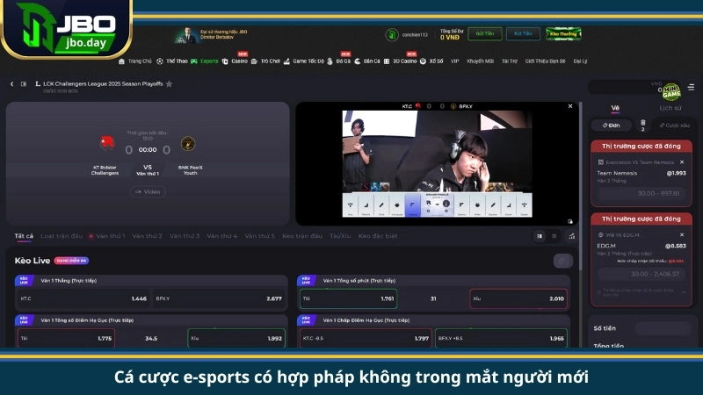Open the Mini Game badge
Viewport: 703px width, 395px height.
tap(671, 92)
